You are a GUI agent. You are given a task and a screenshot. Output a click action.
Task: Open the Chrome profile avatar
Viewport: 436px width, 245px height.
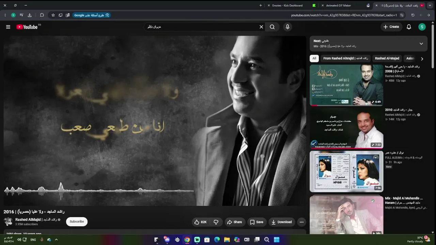pyautogui.click(x=13, y=15)
